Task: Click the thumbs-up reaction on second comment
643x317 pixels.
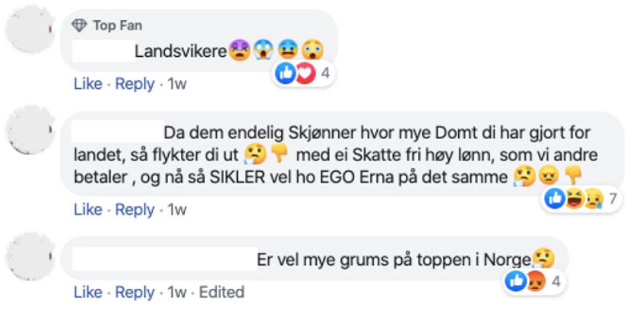Action: 555,199
